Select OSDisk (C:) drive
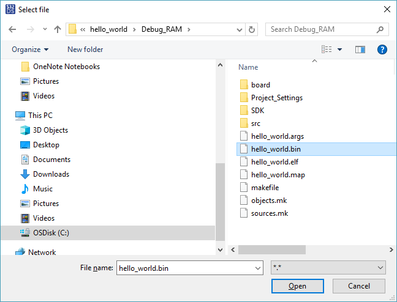Viewport: 397px width, 302px height. point(108,233)
